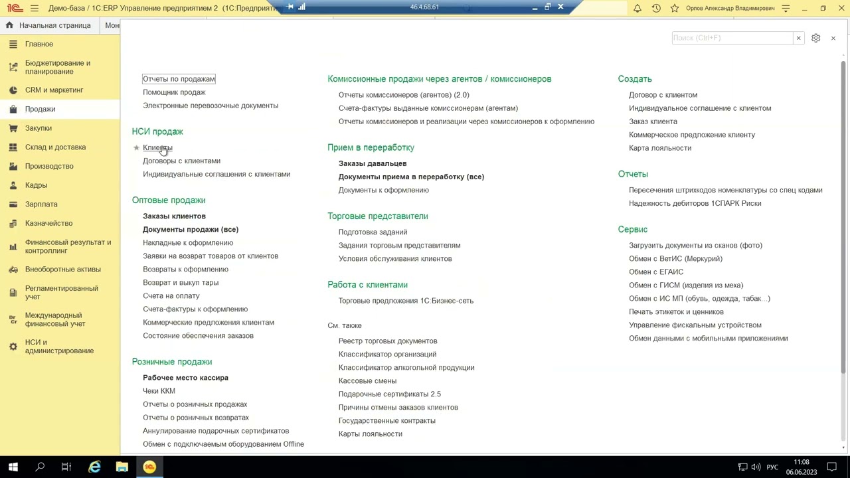Open Подготовка заданий

tap(373, 232)
